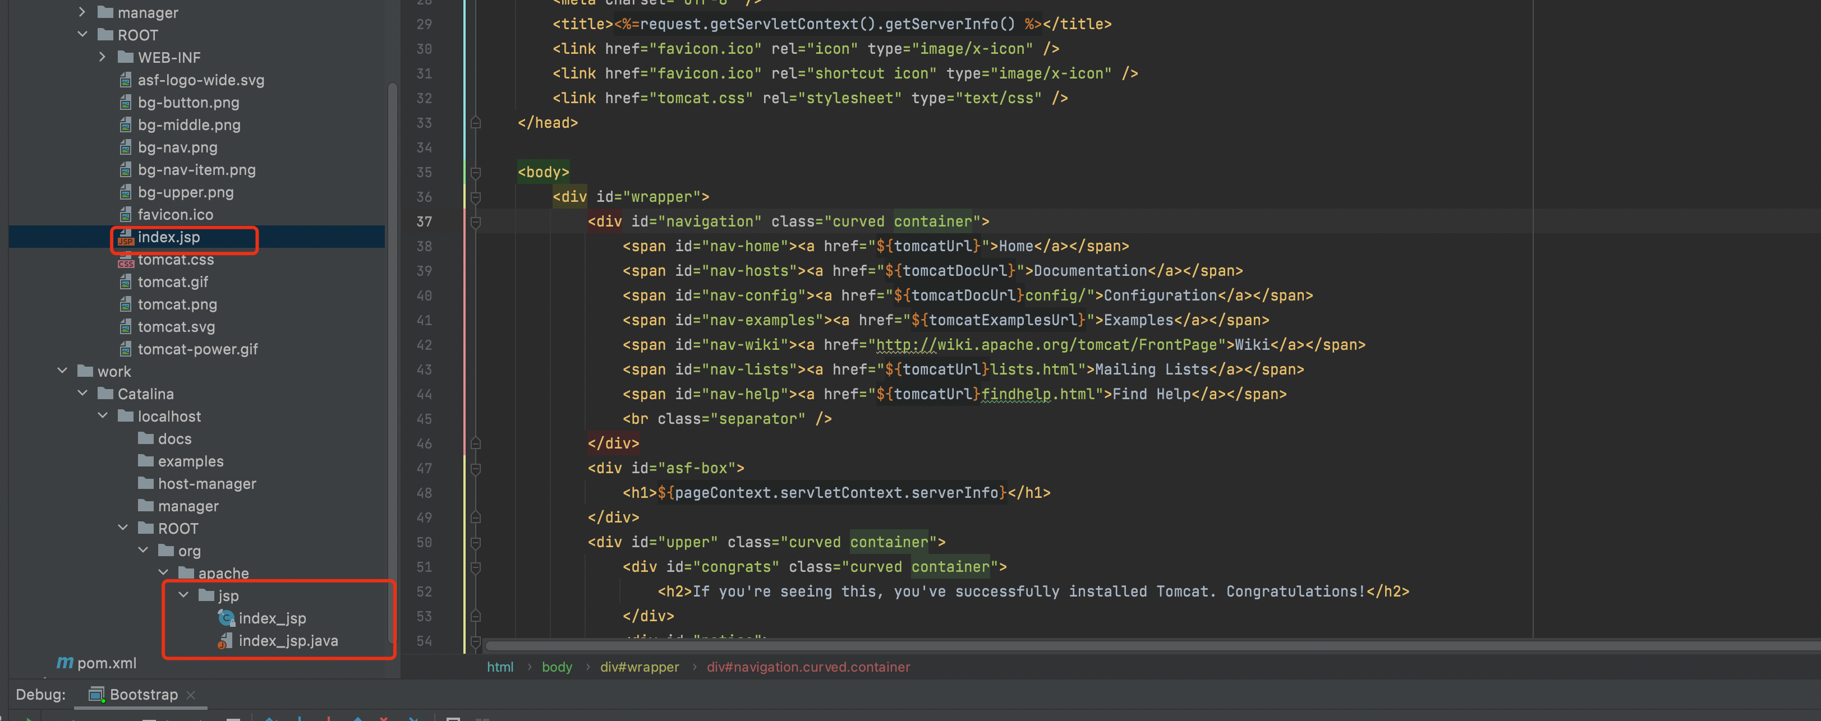Click the tomcat.gif file icon
This screenshot has height=721, width=1821.
pyautogui.click(x=126, y=282)
